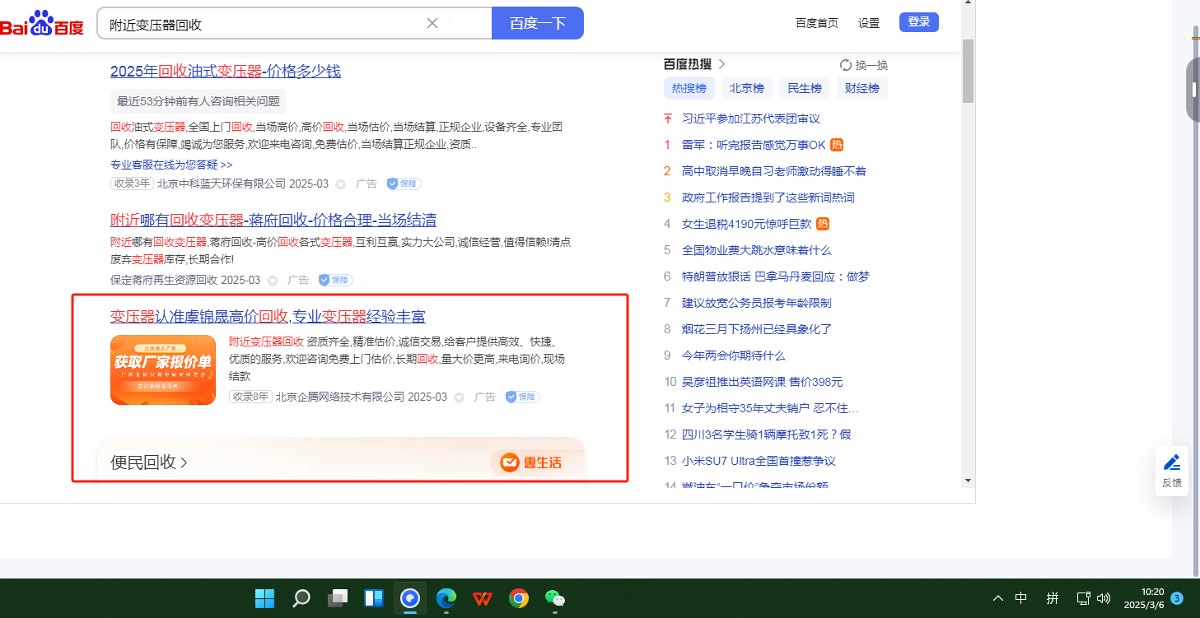The height and width of the screenshot is (618, 1200).
Task: Open WeChat from the taskbar
Action: pyautogui.click(x=555, y=598)
